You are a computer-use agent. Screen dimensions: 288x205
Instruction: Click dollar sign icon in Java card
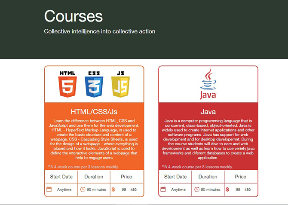(x=227, y=189)
